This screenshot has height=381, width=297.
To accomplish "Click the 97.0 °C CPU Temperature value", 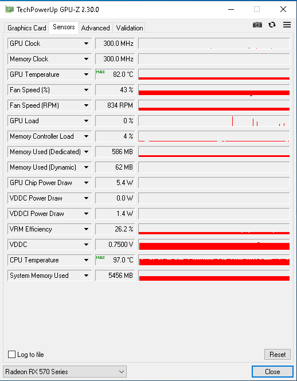I will [x=115, y=260].
